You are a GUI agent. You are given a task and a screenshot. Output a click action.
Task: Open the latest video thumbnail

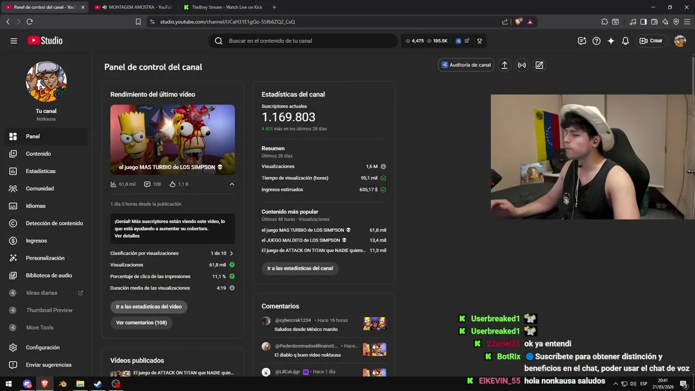173,140
